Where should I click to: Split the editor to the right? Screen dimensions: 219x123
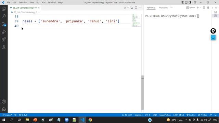(x=136, y=8)
